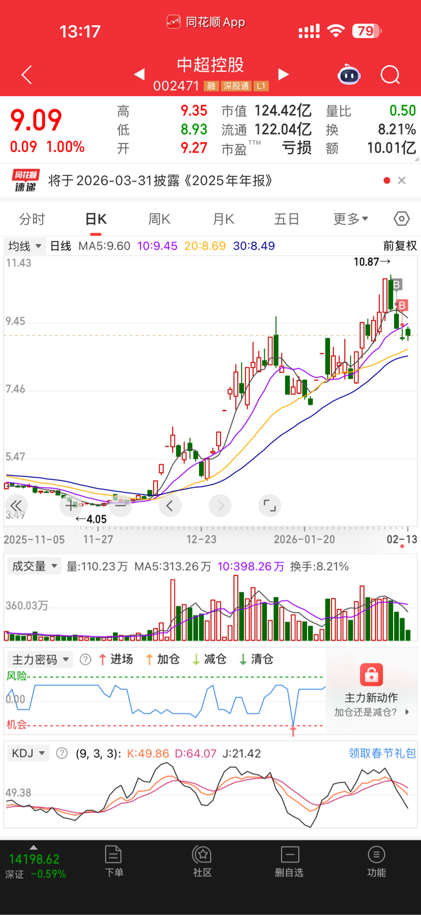Tap the back arrow in the header

(x=26, y=75)
